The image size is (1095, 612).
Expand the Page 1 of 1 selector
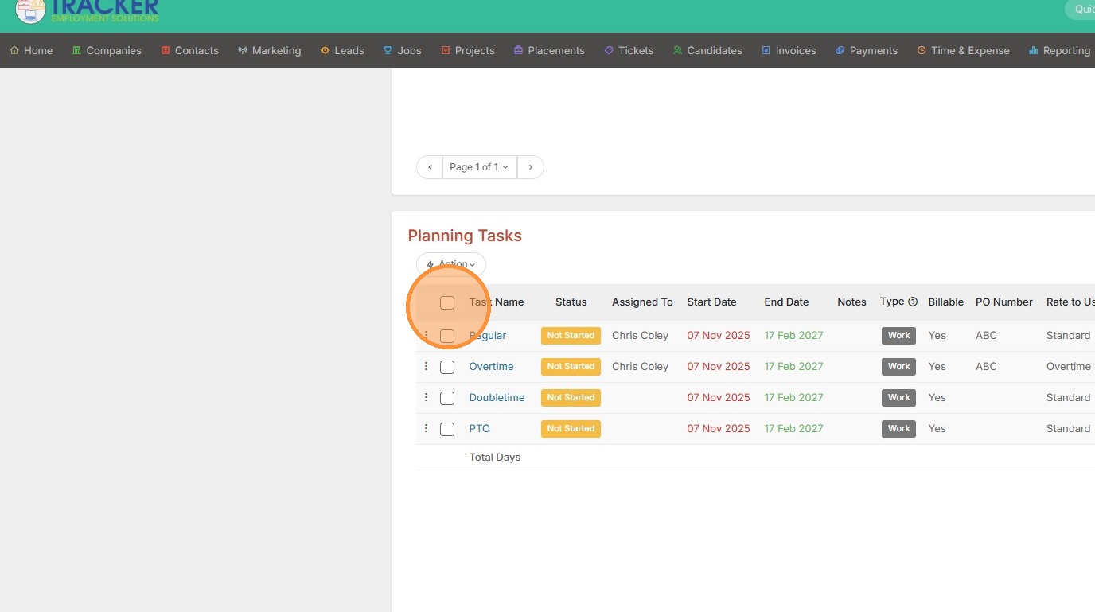479,167
